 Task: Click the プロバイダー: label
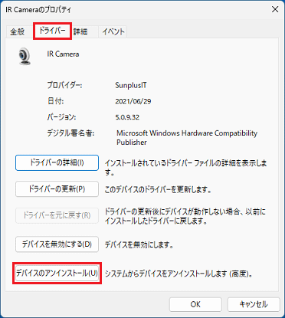point(64,85)
